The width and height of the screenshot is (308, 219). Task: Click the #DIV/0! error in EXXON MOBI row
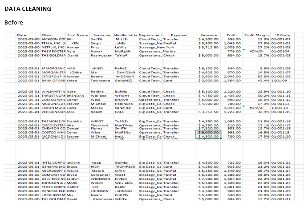(x=256, y=108)
